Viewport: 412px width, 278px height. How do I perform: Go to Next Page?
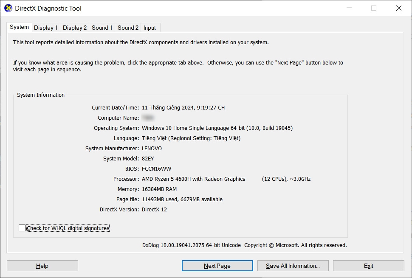217,266
